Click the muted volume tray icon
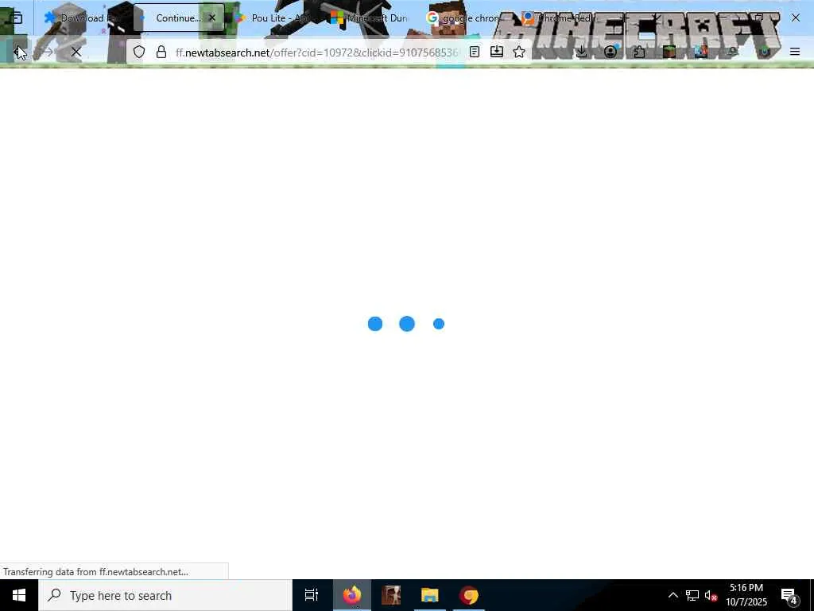This screenshot has height=611, width=814. (x=711, y=595)
